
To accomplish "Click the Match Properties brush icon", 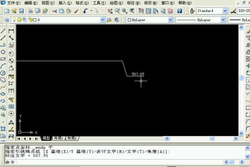I will (76, 11).
